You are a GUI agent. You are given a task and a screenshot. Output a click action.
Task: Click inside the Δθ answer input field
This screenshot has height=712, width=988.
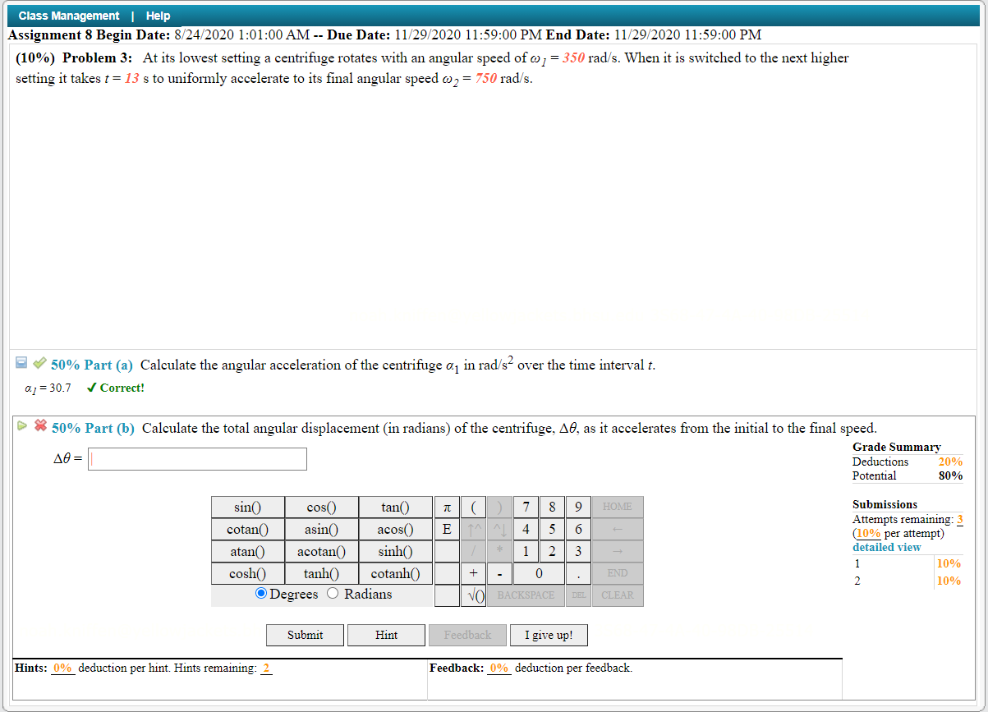point(197,458)
